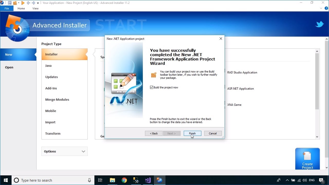Open Task View from taskbar
The image size is (329, 185).
click(100, 180)
